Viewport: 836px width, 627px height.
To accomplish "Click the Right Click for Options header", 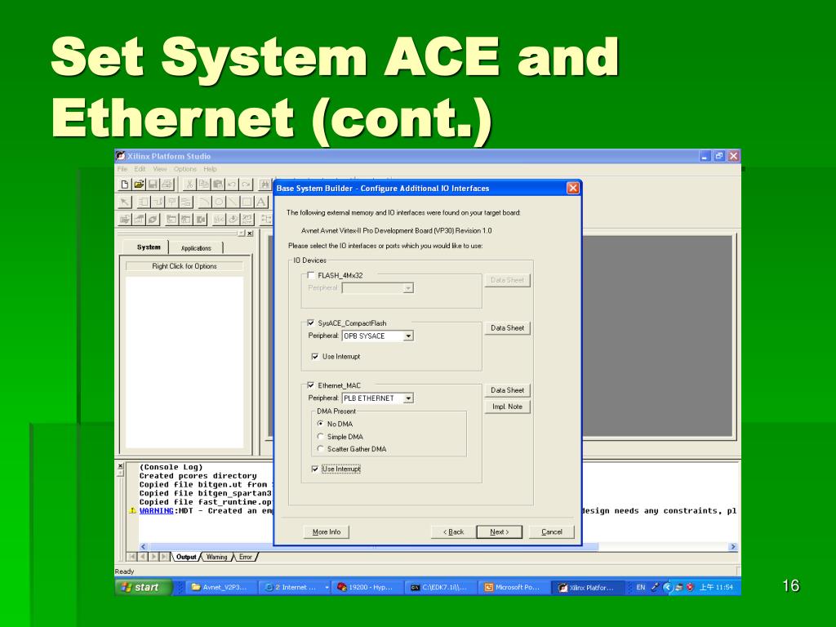I will (185, 266).
